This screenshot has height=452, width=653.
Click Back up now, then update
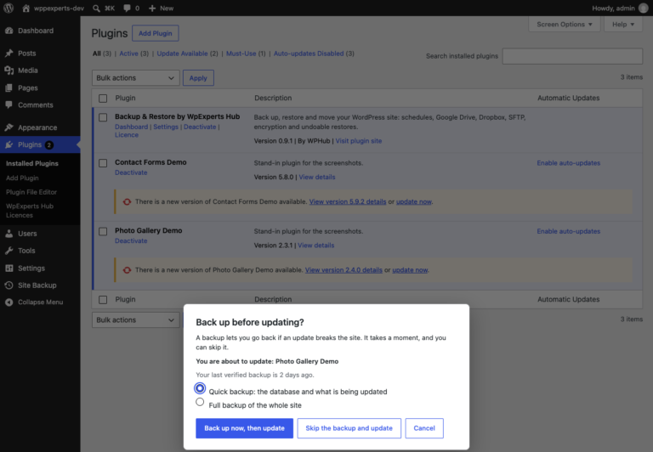click(245, 428)
